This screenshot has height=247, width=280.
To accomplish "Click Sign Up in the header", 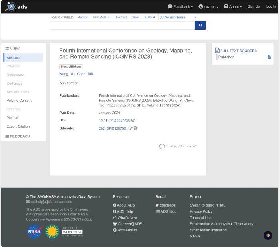I will [254, 7].
